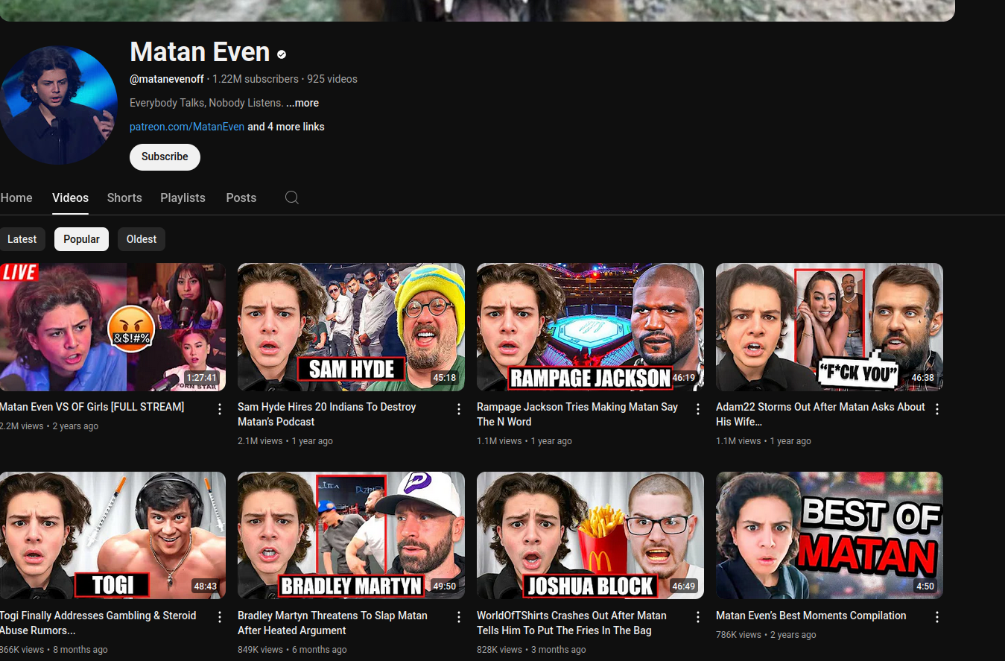This screenshot has width=1005, height=661.
Task: Open the Matan Even channel avatar
Action: pos(58,105)
